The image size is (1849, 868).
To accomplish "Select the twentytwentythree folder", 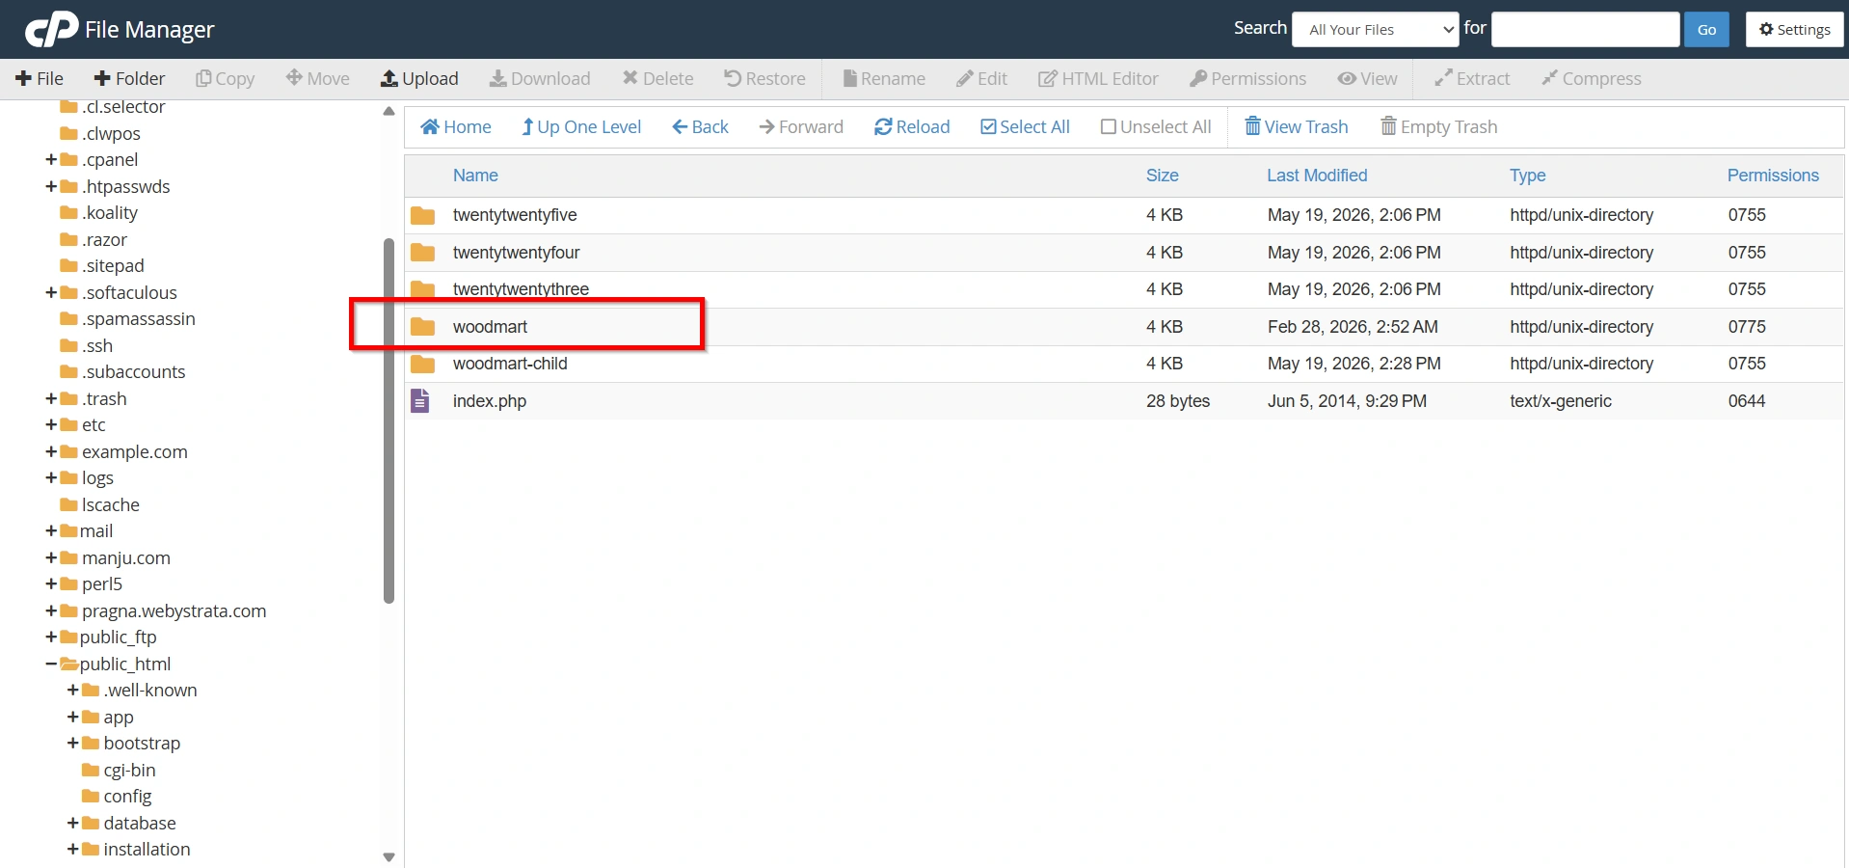I will (x=1123, y=289).
